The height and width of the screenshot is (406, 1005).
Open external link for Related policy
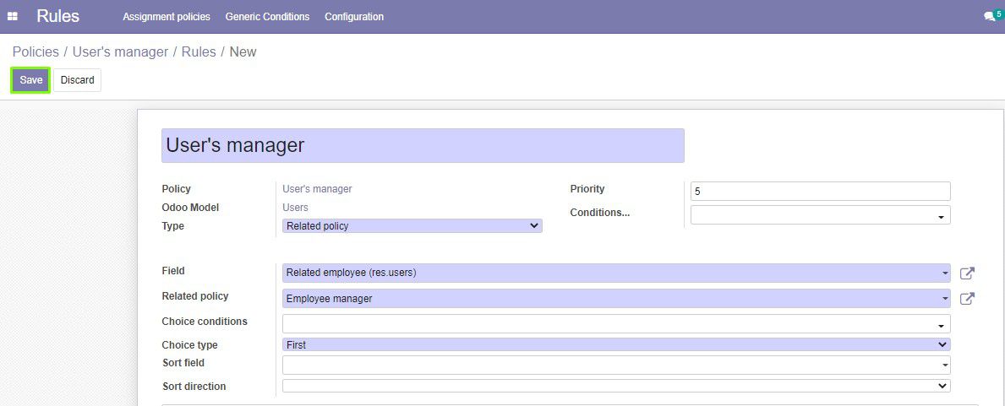point(967,299)
